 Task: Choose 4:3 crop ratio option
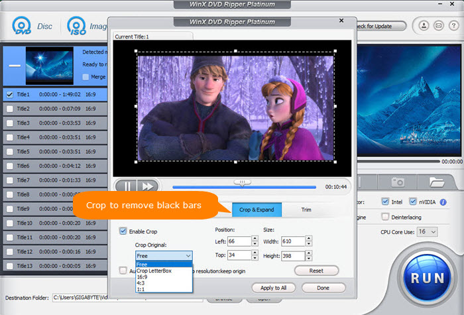pyautogui.click(x=164, y=283)
